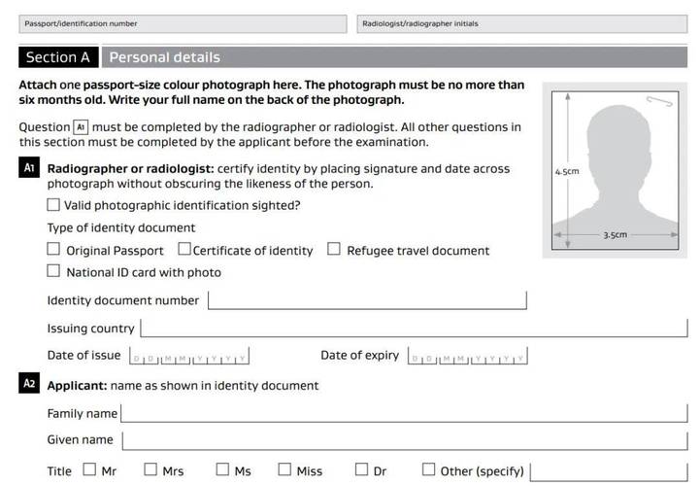This screenshot has width=700, height=486.
Task: Tick National ID card with photo
Action: tap(53, 272)
